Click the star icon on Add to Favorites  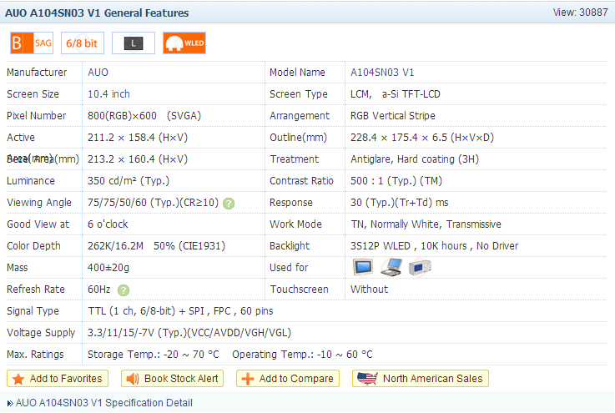coord(18,379)
